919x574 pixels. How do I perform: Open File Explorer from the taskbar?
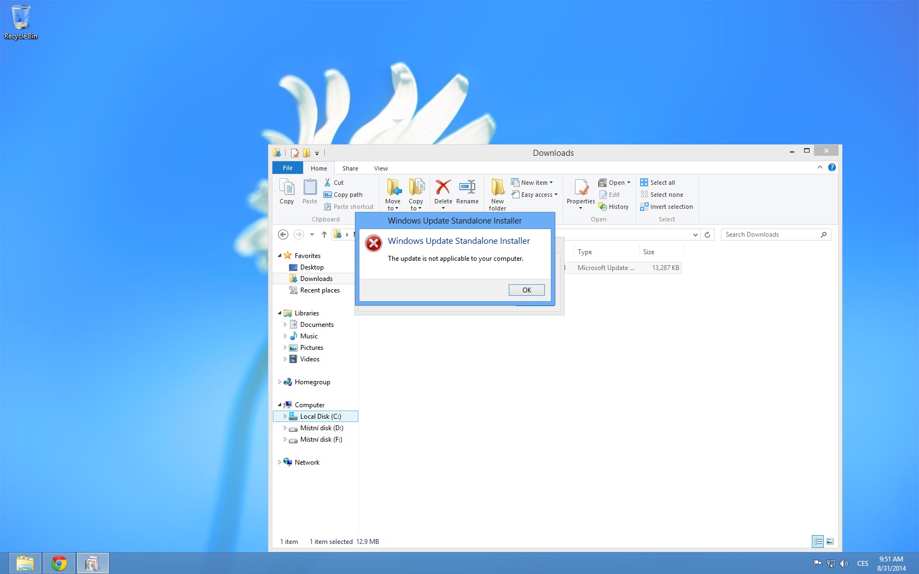[25, 563]
